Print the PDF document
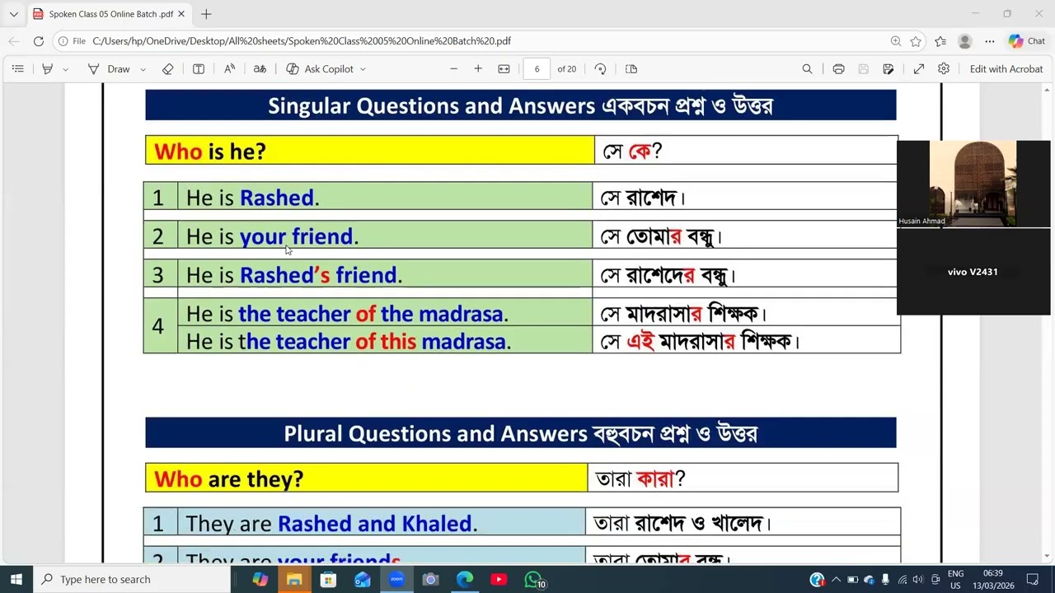The height and width of the screenshot is (593, 1055). 838,69
